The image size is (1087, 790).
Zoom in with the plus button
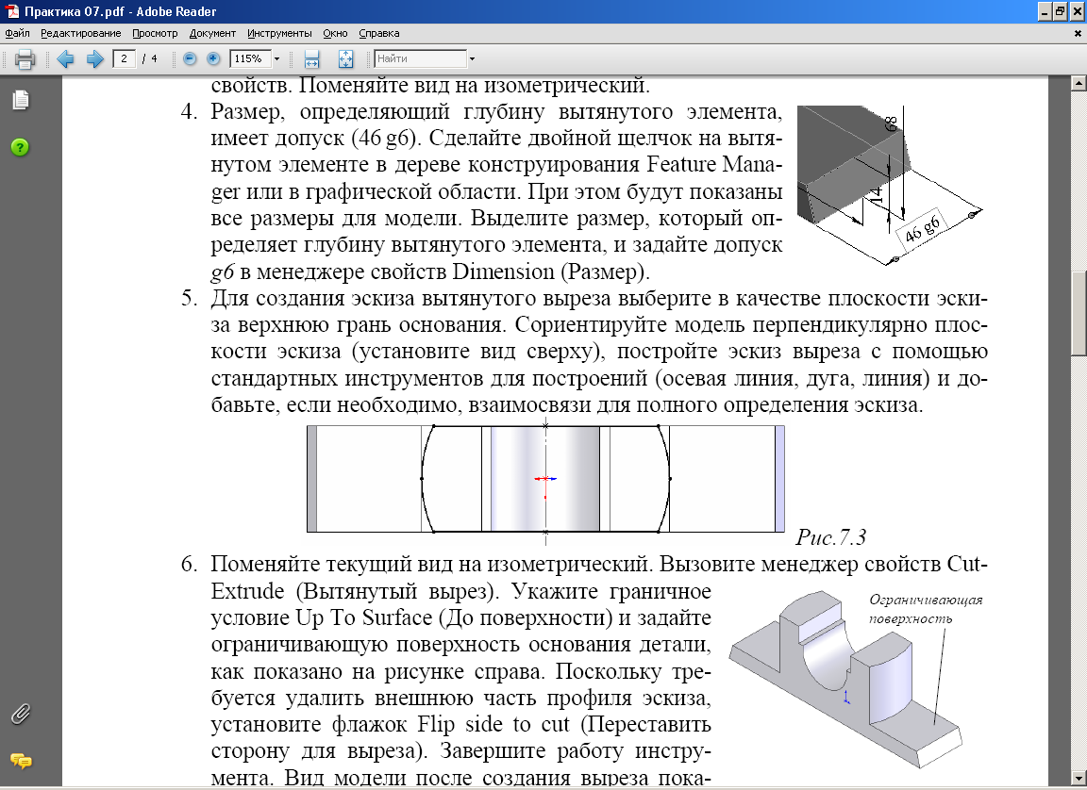213,58
